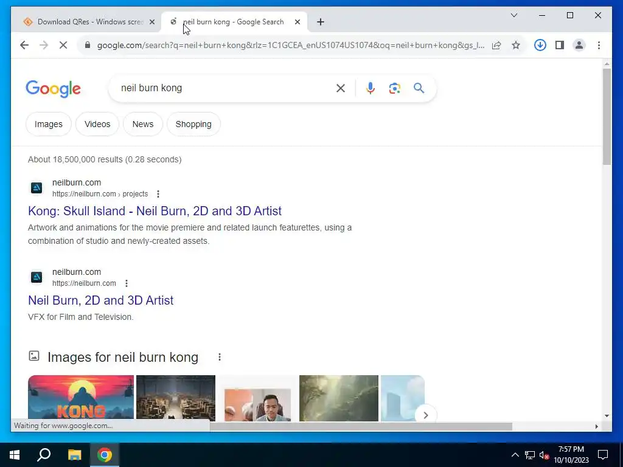Open File Explorer from taskbar
Viewport: 623px width, 467px height.
[x=74, y=455]
